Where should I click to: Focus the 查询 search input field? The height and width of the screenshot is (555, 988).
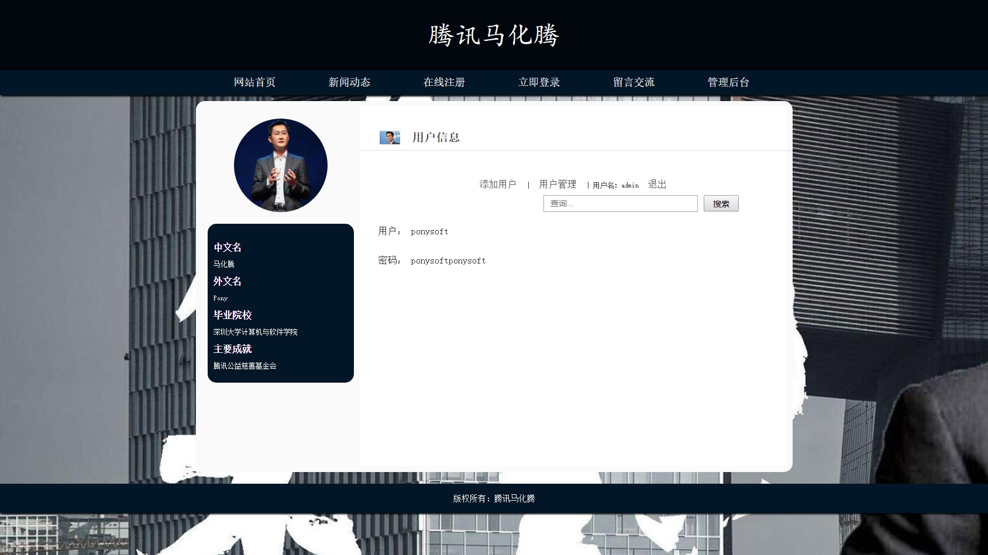pos(620,203)
